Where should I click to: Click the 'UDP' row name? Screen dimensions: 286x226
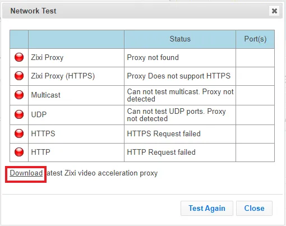point(39,114)
